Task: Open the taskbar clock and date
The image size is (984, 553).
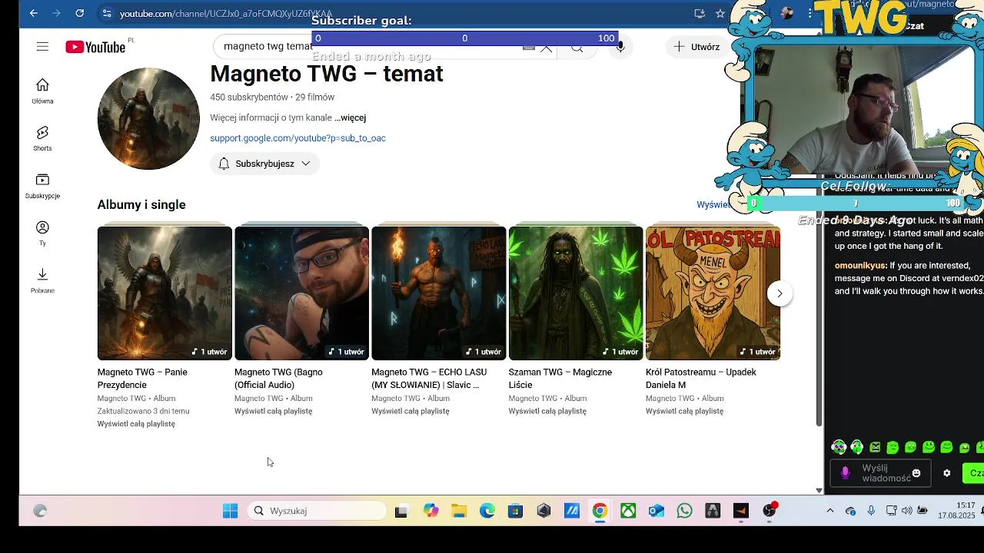Action: (957, 511)
